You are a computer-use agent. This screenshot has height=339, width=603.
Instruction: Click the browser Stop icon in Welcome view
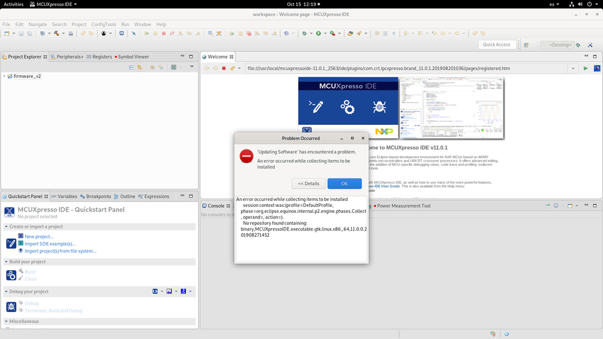pyautogui.click(x=224, y=68)
